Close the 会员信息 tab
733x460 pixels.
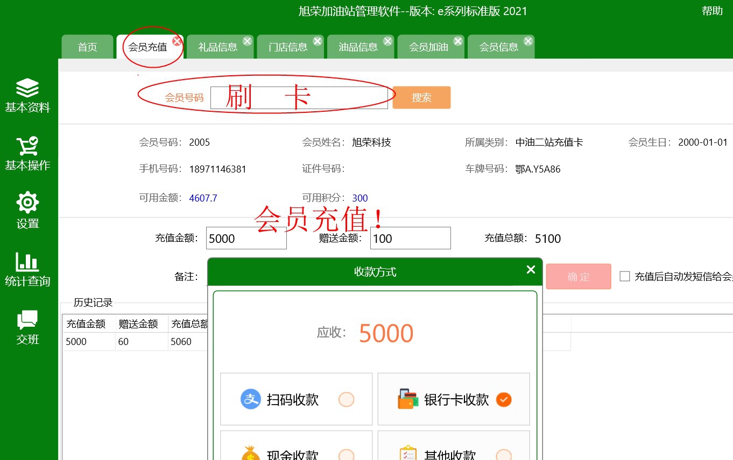click(528, 41)
